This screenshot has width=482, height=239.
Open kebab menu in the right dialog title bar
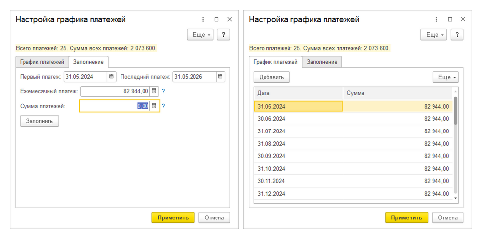436,20
